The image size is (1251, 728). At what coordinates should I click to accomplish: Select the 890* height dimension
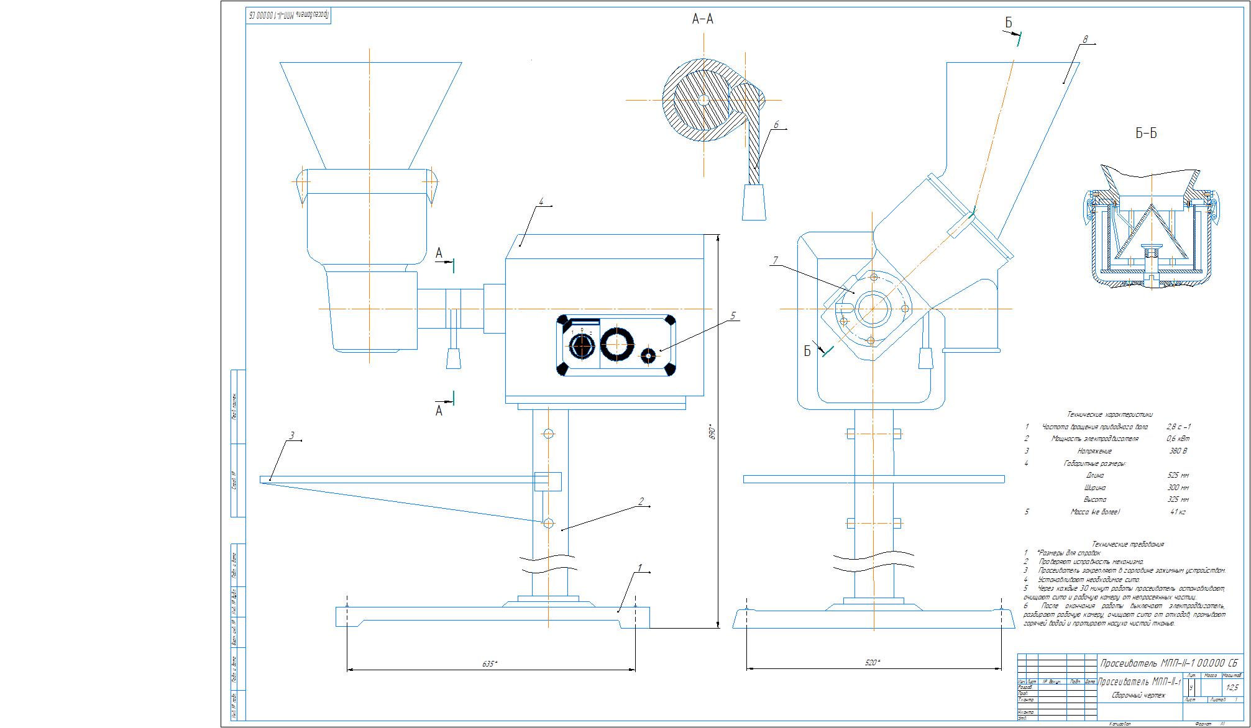pos(713,432)
